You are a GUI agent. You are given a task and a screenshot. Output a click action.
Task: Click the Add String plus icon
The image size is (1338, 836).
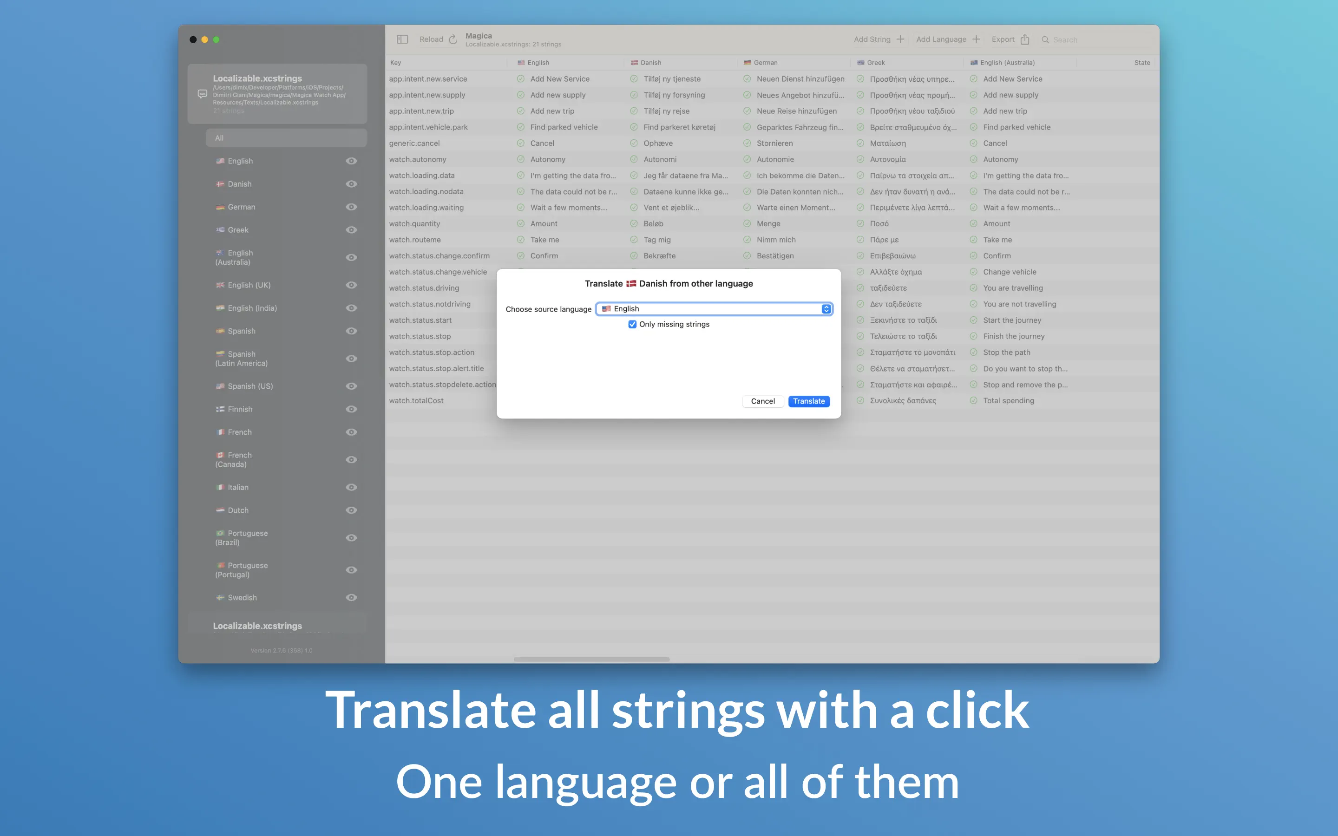[x=900, y=39]
